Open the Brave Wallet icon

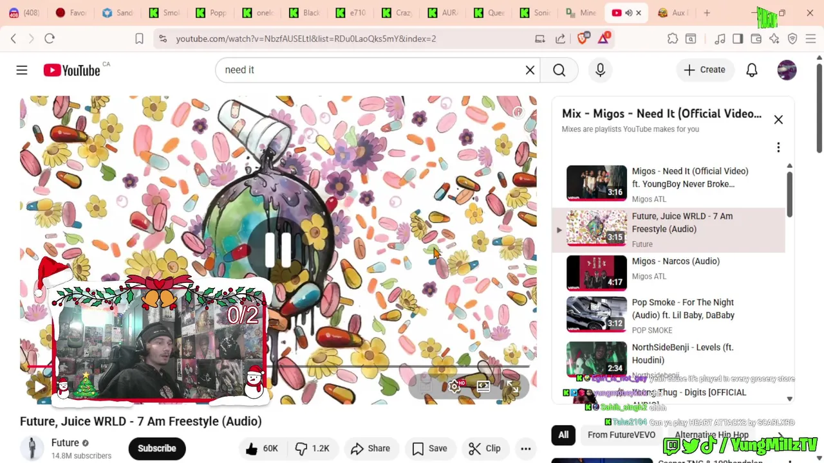coord(756,39)
